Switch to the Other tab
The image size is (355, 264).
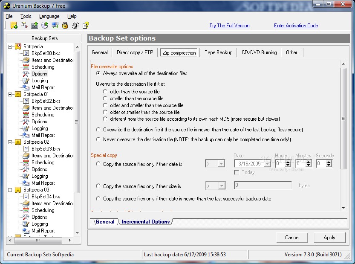[292, 52]
